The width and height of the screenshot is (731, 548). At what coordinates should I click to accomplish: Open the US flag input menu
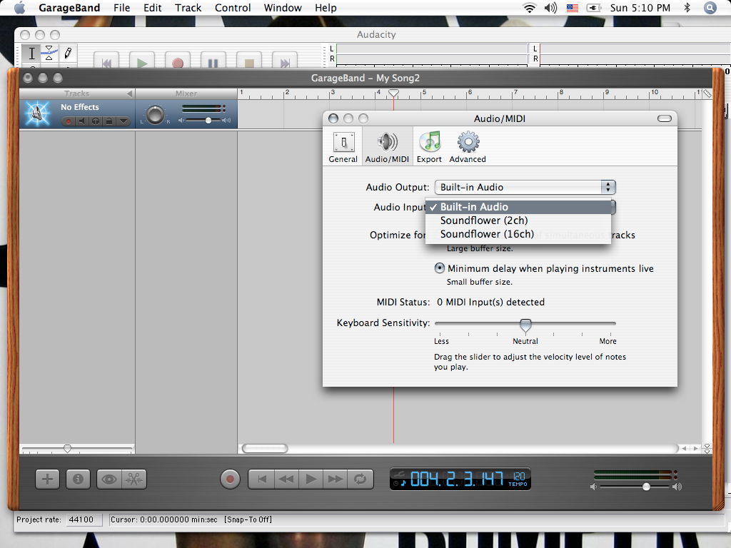573,8
